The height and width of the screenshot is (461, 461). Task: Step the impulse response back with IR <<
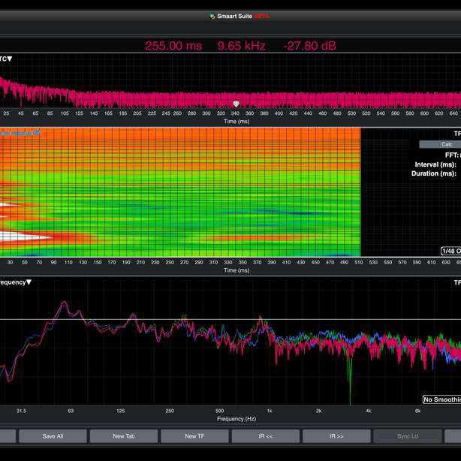click(x=265, y=435)
